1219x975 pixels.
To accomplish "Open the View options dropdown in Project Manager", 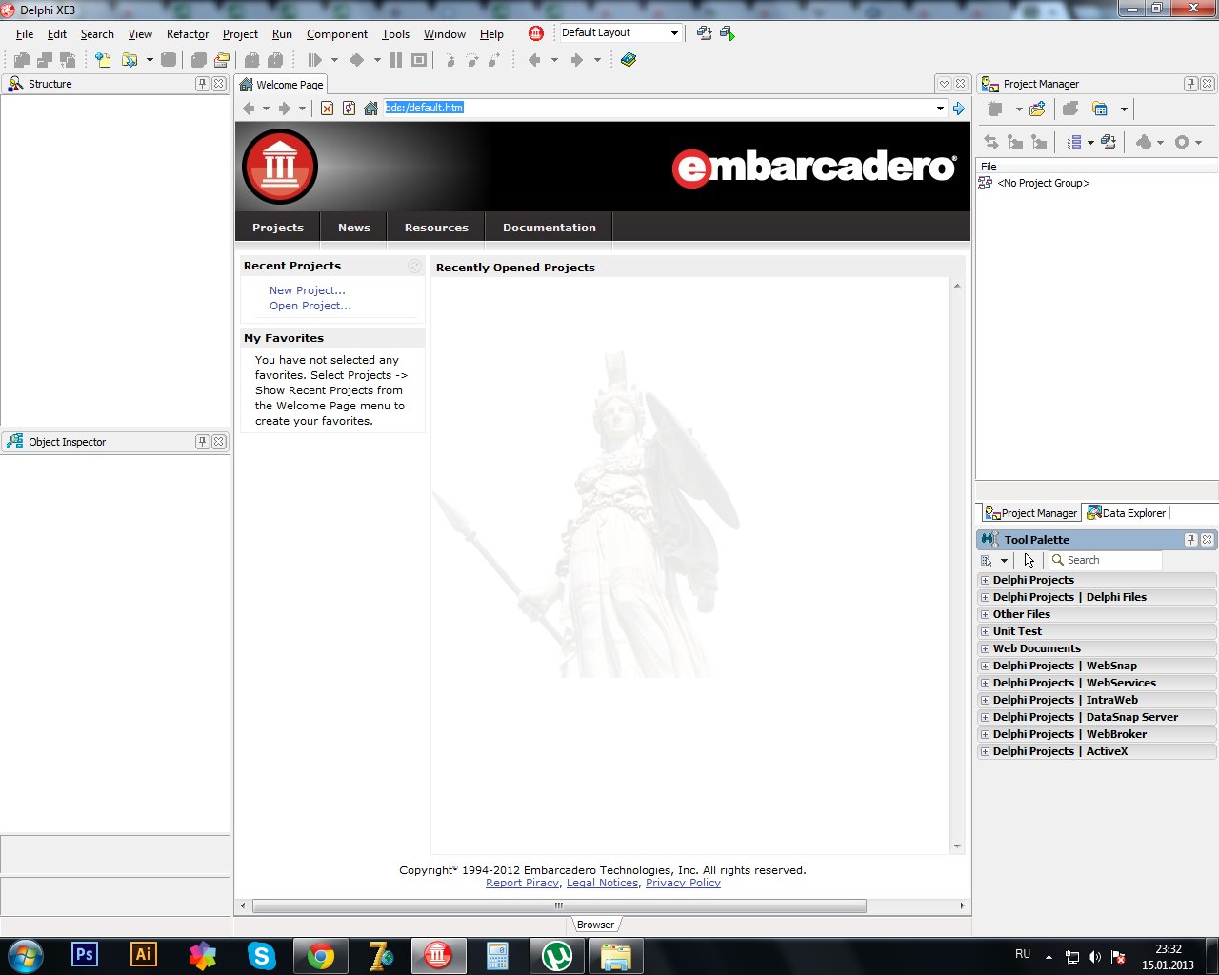I will pos(1124,109).
